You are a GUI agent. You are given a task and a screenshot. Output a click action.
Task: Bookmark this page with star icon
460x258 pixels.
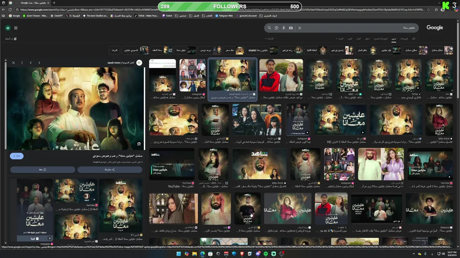(x=428, y=10)
